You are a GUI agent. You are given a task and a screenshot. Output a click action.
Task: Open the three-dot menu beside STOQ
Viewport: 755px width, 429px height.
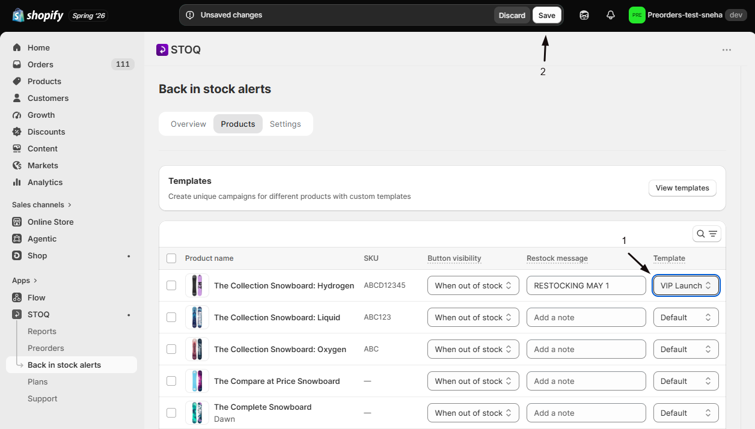(727, 50)
